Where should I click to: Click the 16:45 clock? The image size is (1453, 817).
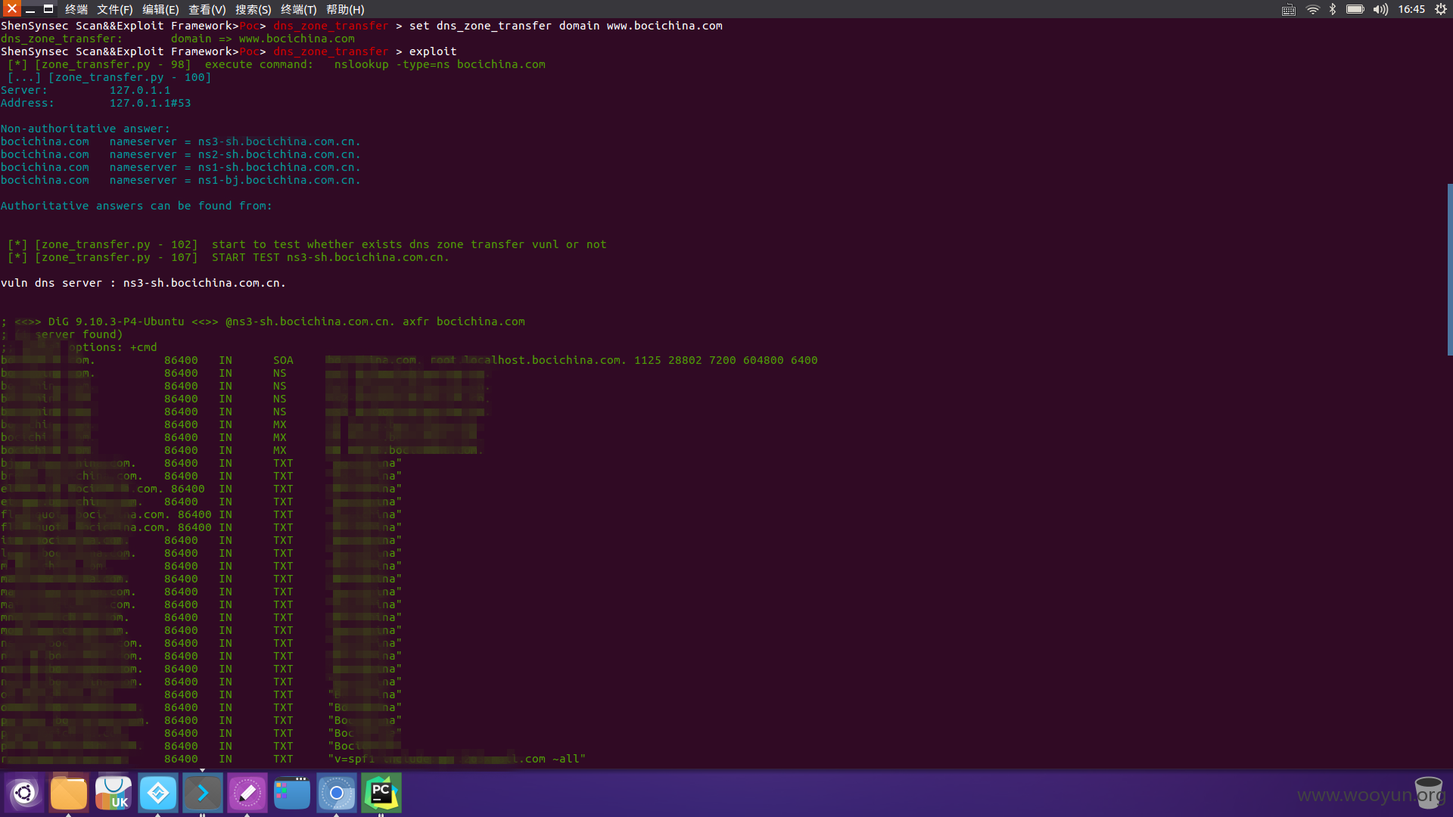[x=1411, y=9]
